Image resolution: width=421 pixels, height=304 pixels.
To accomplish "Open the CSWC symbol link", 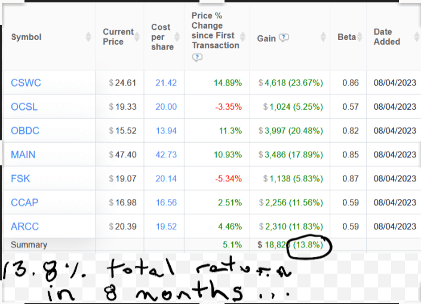I will point(26,83).
